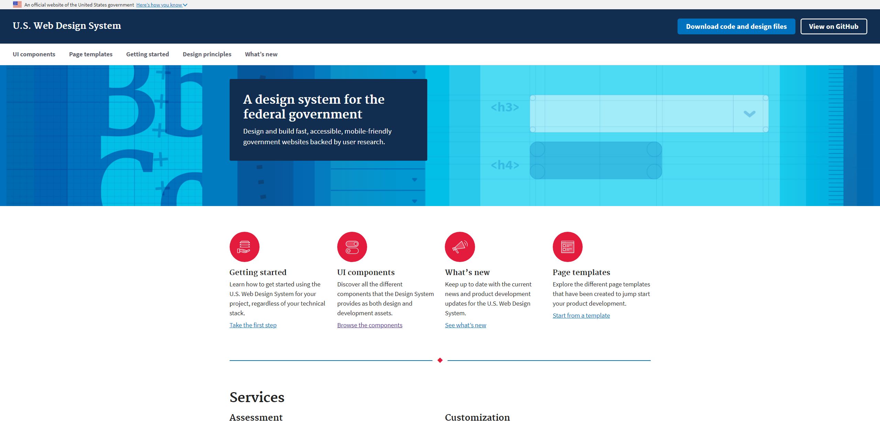Open Design principles nav item
The width and height of the screenshot is (880, 421).
coord(207,54)
